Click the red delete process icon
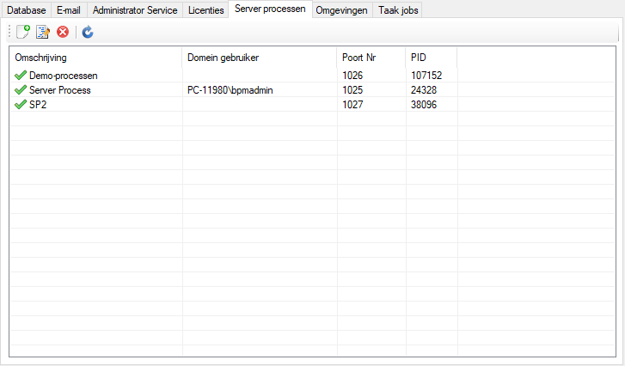This screenshot has height=366, width=625. [63, 33]
